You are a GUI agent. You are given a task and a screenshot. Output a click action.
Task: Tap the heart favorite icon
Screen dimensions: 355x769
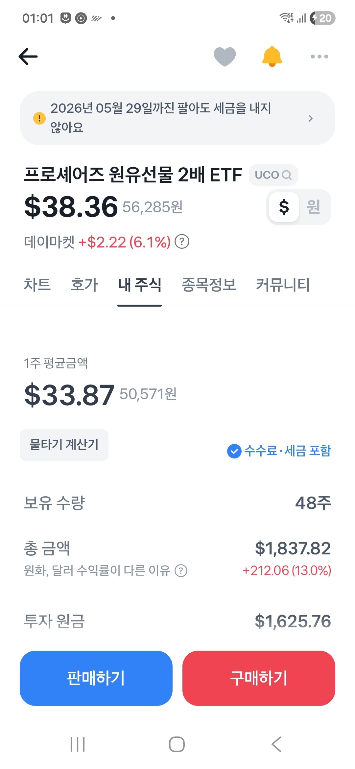pyautogui.click(x=225, y=57)
